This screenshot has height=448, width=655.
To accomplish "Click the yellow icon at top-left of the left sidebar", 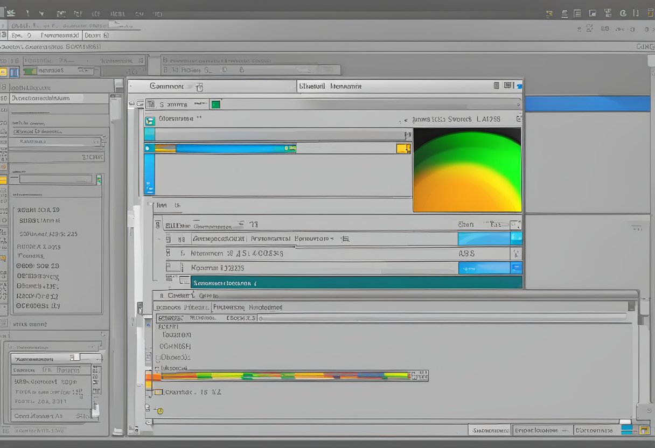I will (3, 72).
